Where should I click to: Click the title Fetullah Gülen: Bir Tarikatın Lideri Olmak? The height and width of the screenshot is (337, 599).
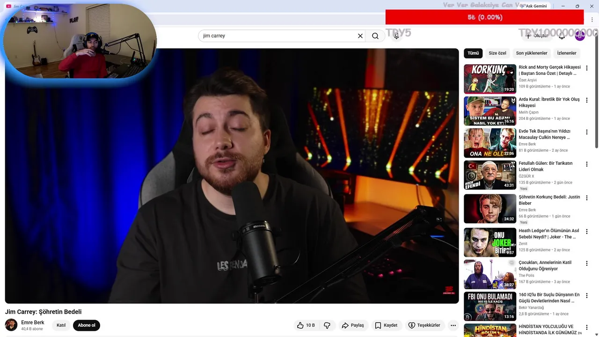point(546,166)
